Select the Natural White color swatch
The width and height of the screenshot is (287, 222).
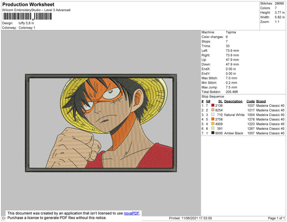pos(213,114)
